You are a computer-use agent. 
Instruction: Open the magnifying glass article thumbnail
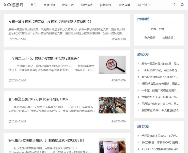pyautogui.click(x=112, y=65)
